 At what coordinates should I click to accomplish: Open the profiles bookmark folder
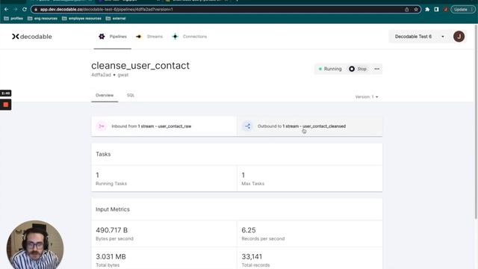point(13,19)
